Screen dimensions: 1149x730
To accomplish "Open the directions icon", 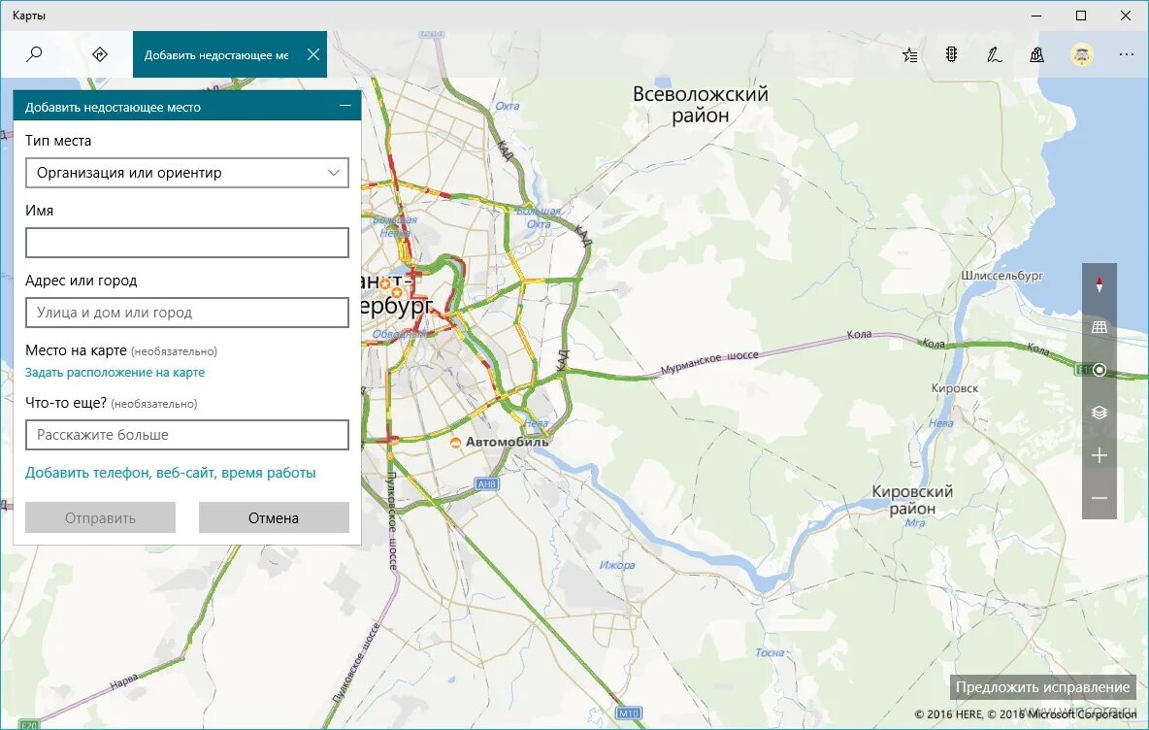I will [100, 54].
